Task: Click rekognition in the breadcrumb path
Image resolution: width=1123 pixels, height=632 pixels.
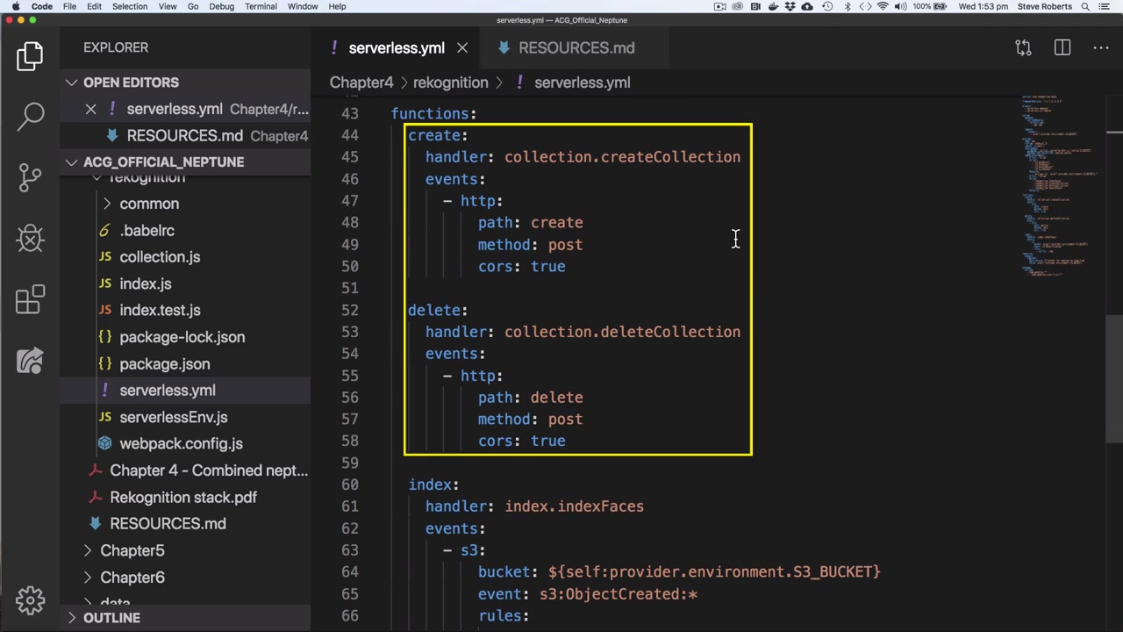Action: 450,83
